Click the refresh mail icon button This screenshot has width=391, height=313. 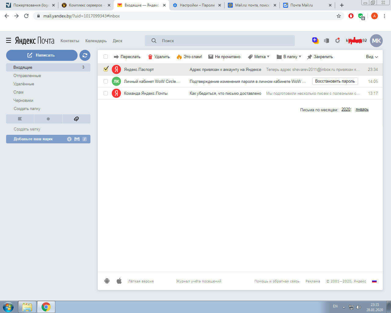pyautogui.click(x=85, y=55)
